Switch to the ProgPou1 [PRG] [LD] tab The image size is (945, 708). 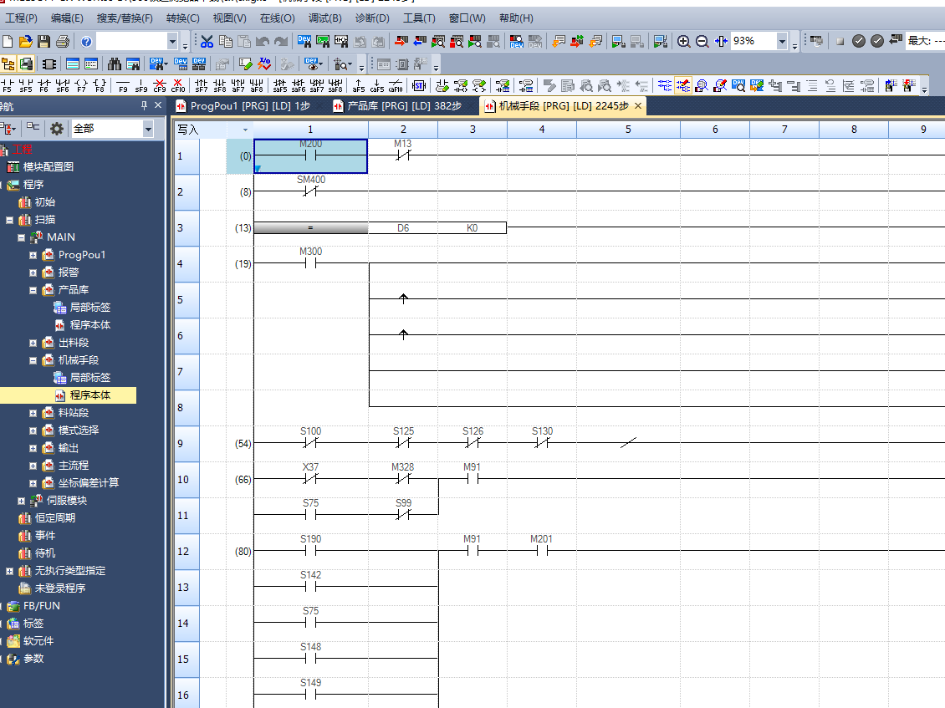tap(249, 106)
